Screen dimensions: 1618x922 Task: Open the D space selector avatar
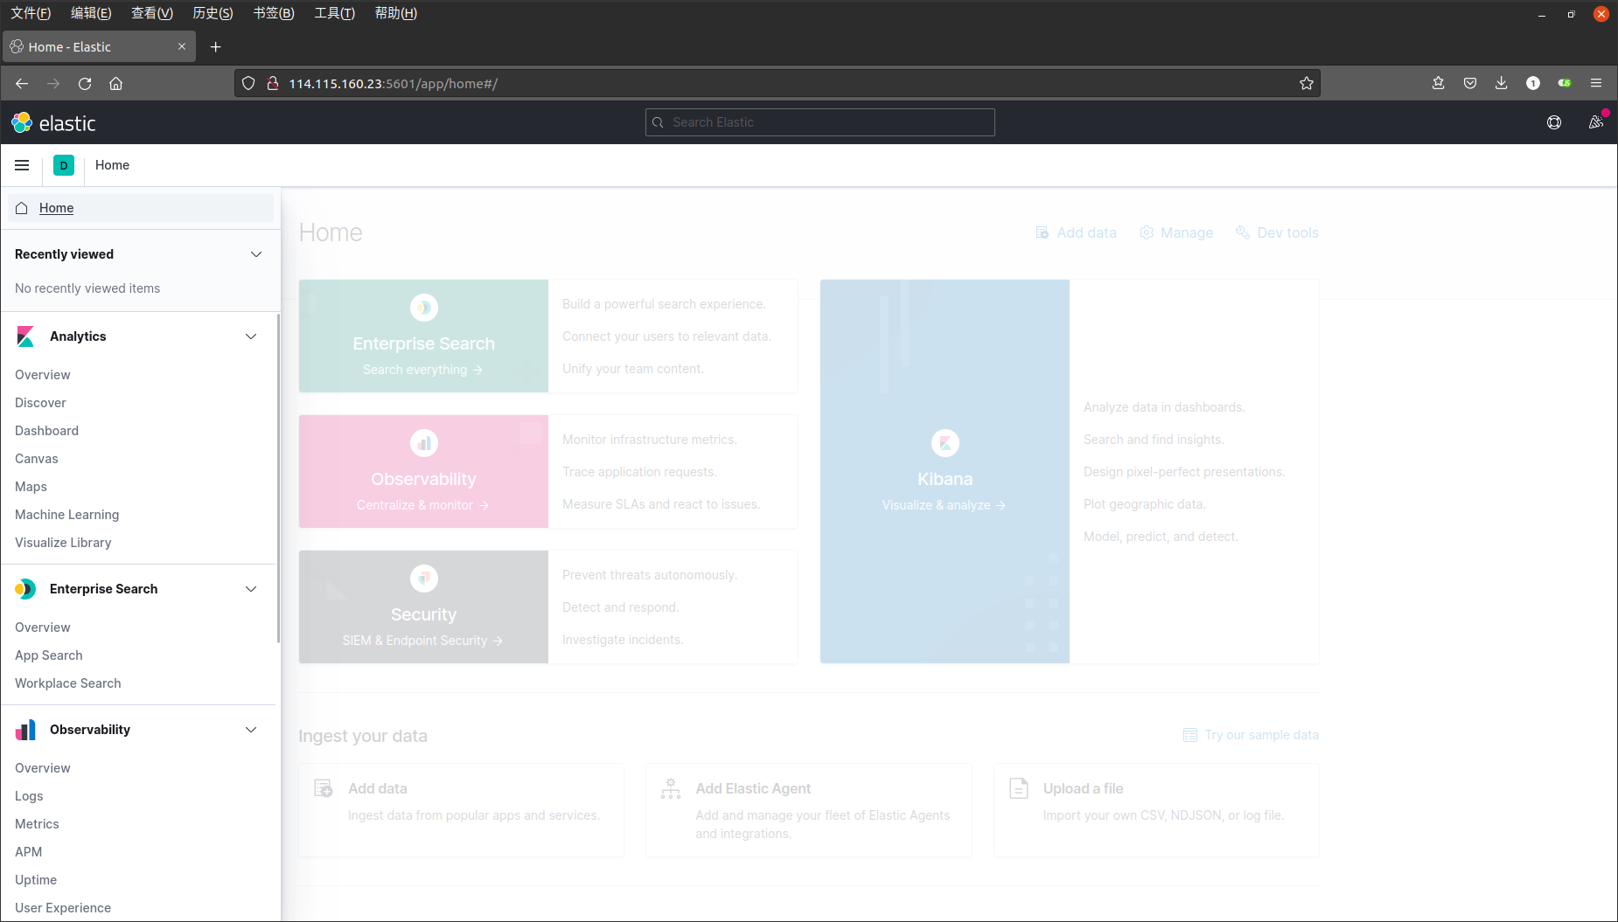point(64,165)
